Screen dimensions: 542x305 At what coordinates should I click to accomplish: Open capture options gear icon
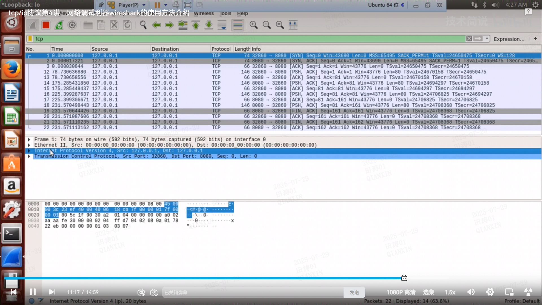pyautogui.click(x=72, y=25)
